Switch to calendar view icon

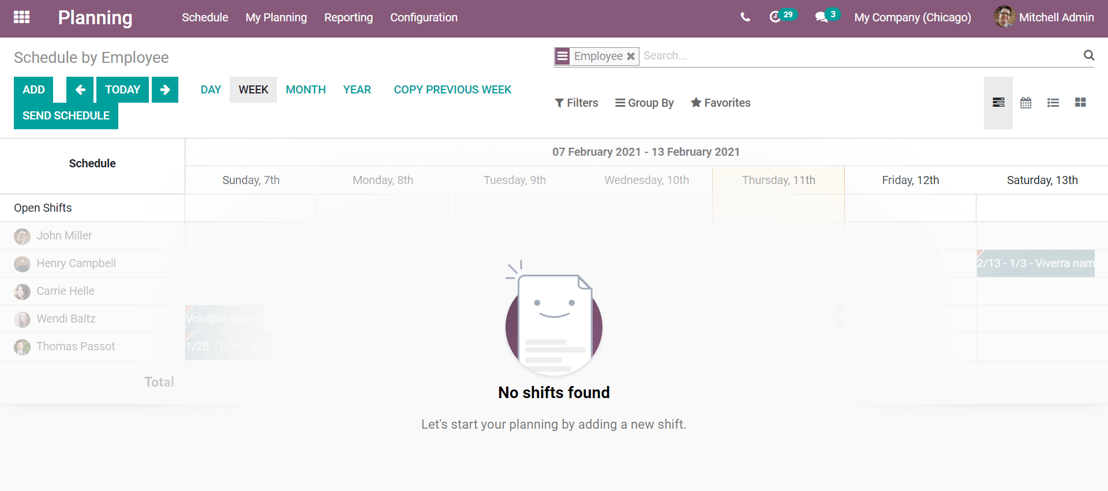(x=1025, y=103)
